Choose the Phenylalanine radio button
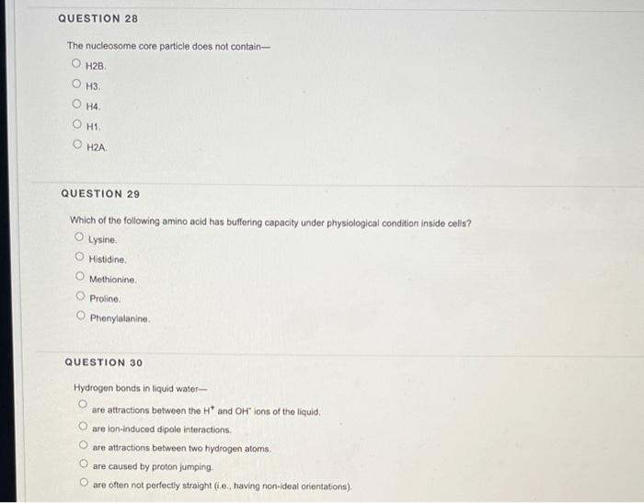This screenshot has height=503, width=644. (x=81, y=315)
